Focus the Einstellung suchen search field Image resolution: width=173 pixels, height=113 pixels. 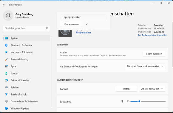(26, 28)
